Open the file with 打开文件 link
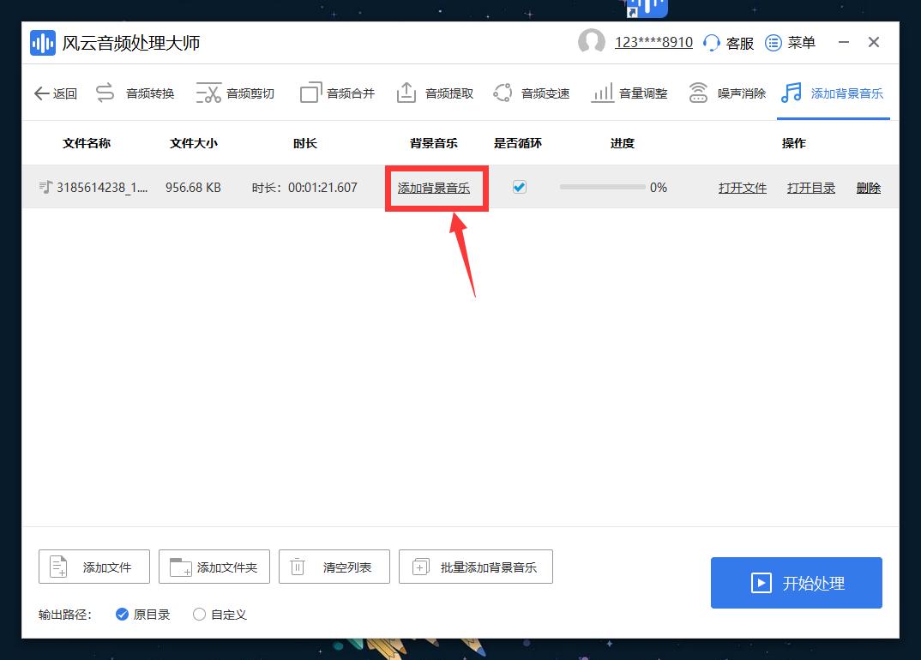The image size is (921, 660). pyautogui.click(x=742, y=187)
